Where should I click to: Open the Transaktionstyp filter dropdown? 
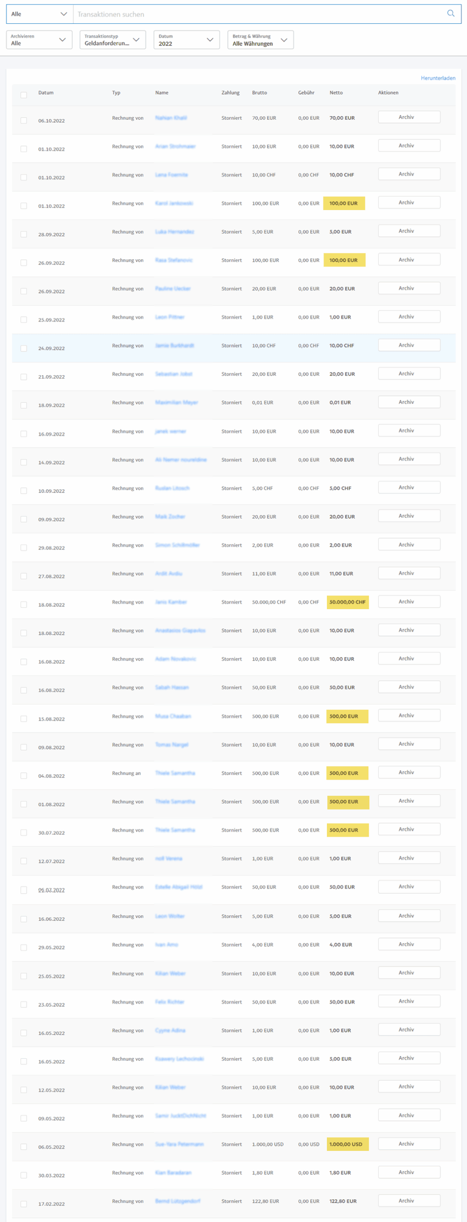pyautogui.click(x=112, y=40)
